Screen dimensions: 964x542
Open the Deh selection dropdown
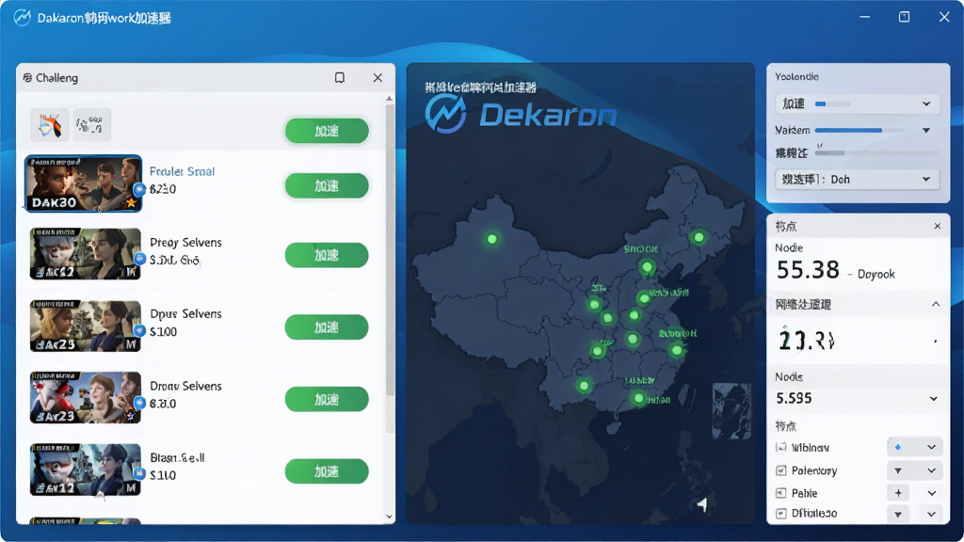coord(857,180)
